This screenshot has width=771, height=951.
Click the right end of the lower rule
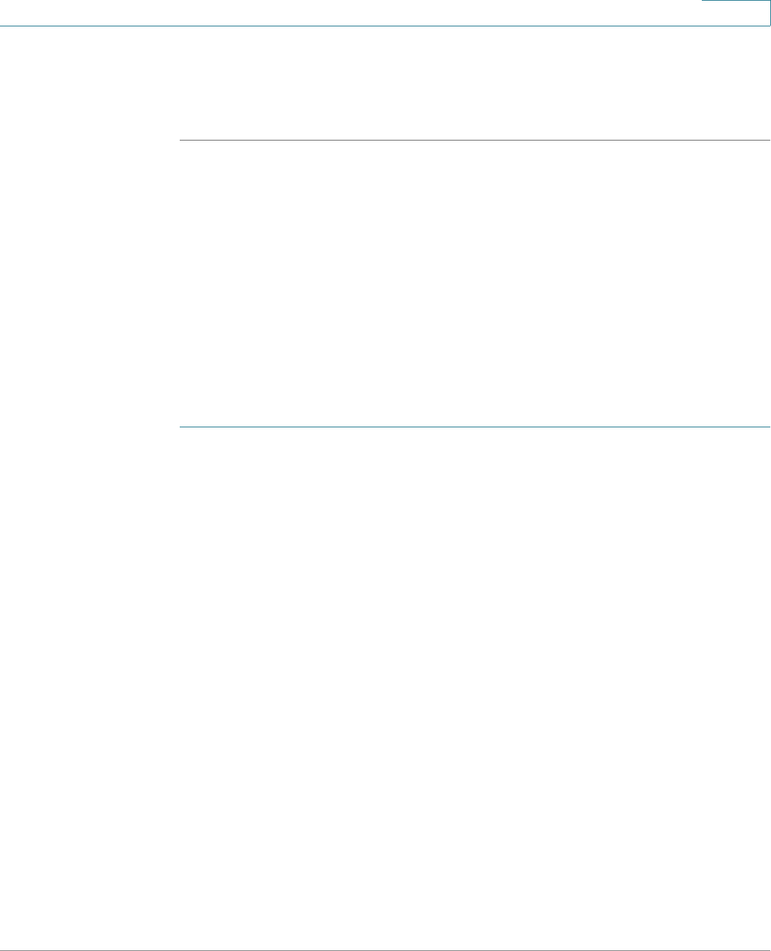(x=768, y=427)
